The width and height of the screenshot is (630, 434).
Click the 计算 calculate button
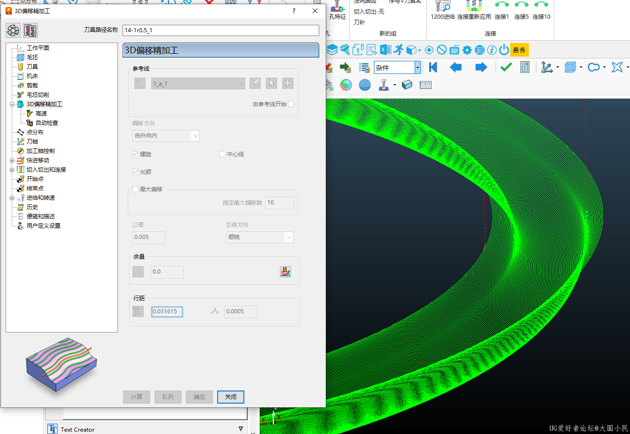pos(137,397)
